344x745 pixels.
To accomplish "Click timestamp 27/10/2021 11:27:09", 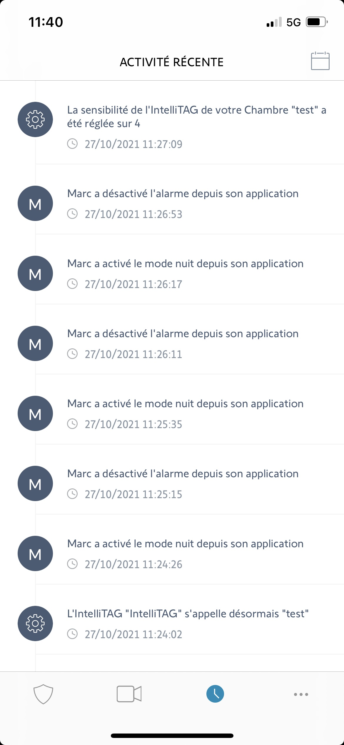I will pos(133,144).
